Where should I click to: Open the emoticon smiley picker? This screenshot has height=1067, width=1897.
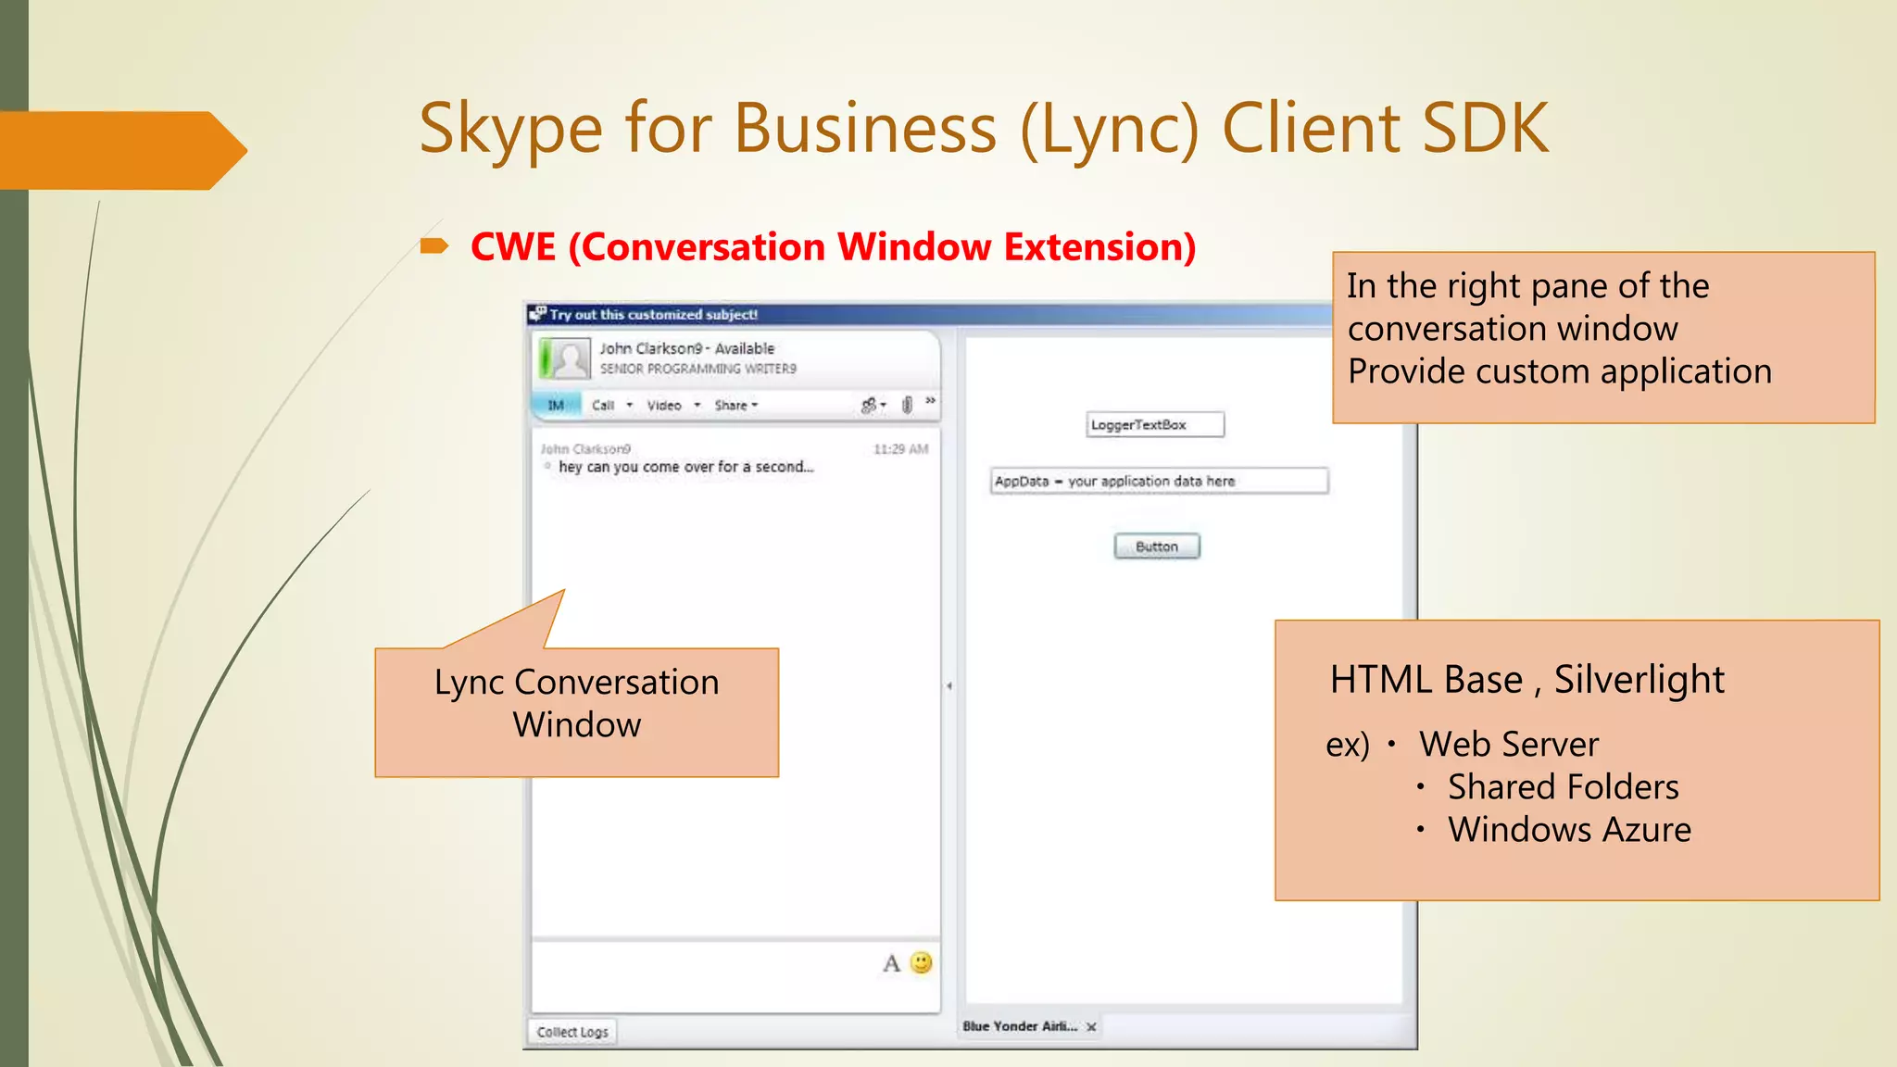coord(922,962)
